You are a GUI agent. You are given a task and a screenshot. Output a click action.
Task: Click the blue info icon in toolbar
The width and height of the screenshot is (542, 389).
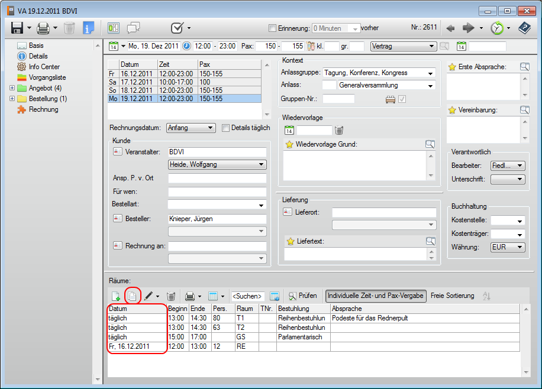(89, 28)
